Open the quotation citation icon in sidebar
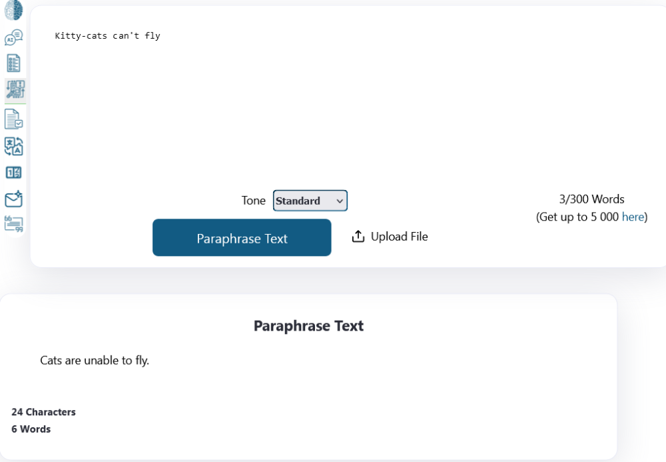666x462 pixels. 13,224
